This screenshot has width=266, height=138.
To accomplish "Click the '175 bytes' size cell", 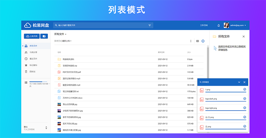I will click(192, 91).
